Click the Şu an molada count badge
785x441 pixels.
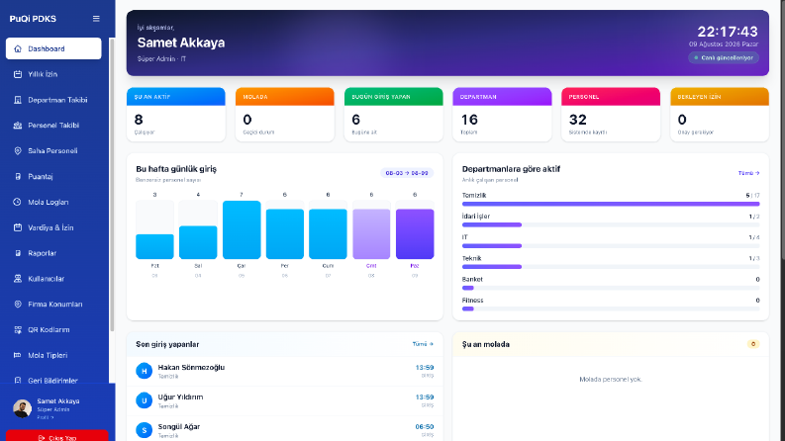[x=753, y=344]
